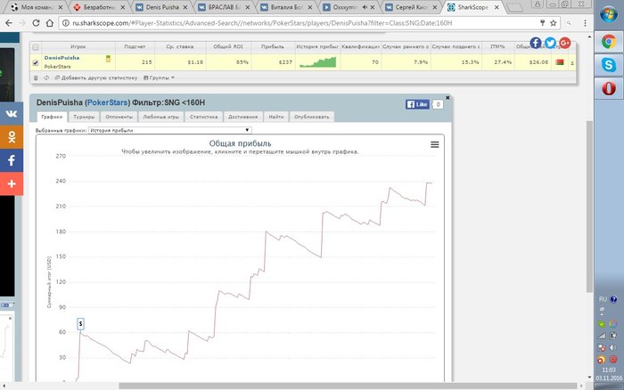
Task: Open the DenisPuisha player link
Action: [62, 58]
